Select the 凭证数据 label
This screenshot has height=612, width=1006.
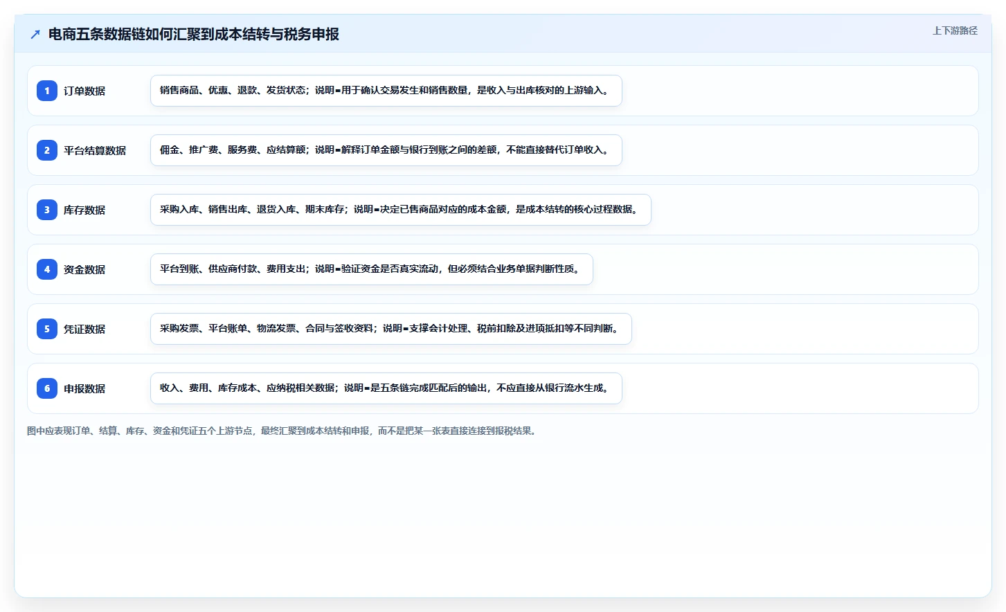coord(84,329)
